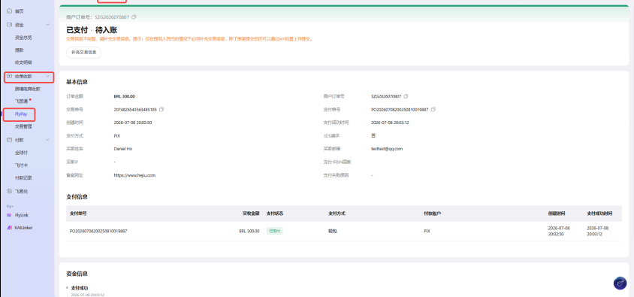Image resolution: width=634 pixels, height=297 pixels.
Task: Click the 支付信息 section title
Action: pos(77,197)
